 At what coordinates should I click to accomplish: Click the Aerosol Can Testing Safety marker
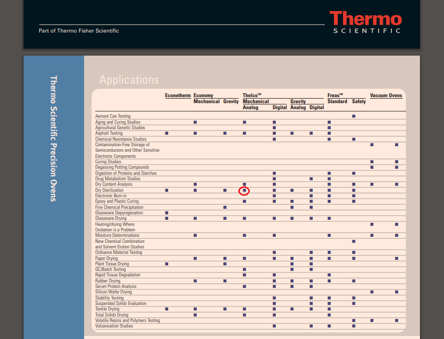click(x=354, y=116)
